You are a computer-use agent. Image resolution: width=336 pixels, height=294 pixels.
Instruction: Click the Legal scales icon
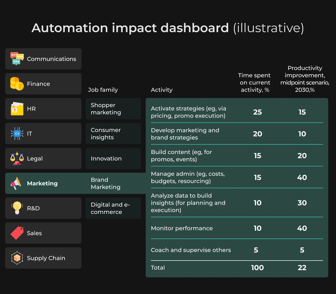17,158
